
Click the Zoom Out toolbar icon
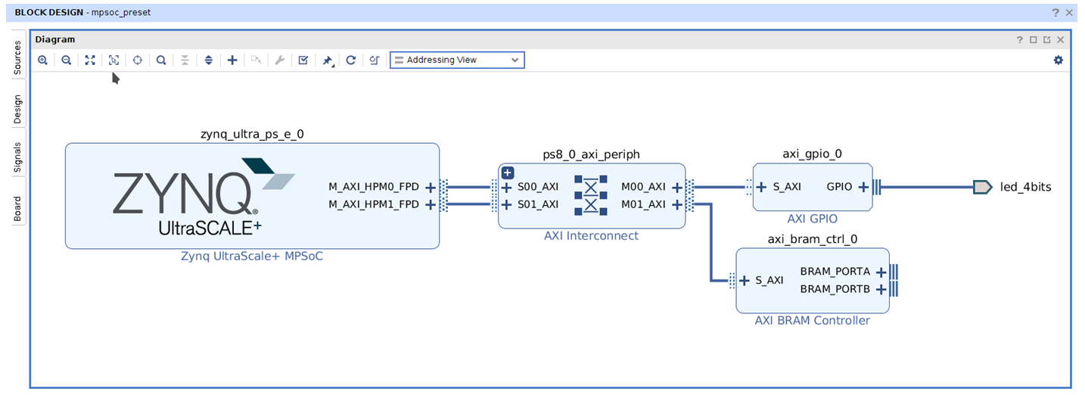(67, 60)
